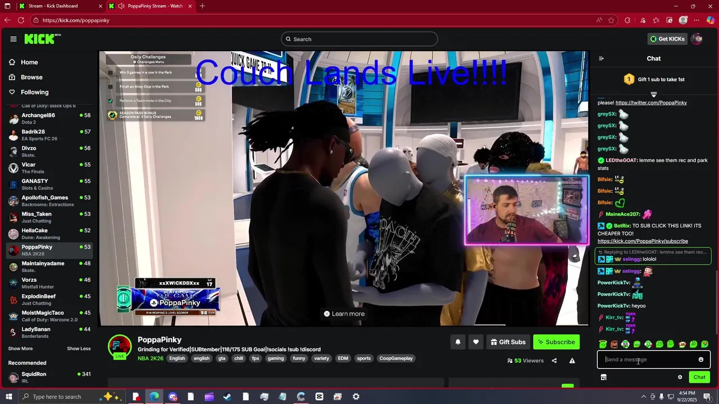Collapse the chat panel with arrow icon
Image resolution: width=719 pixels, height=404 pixels.
pos(601,58)
